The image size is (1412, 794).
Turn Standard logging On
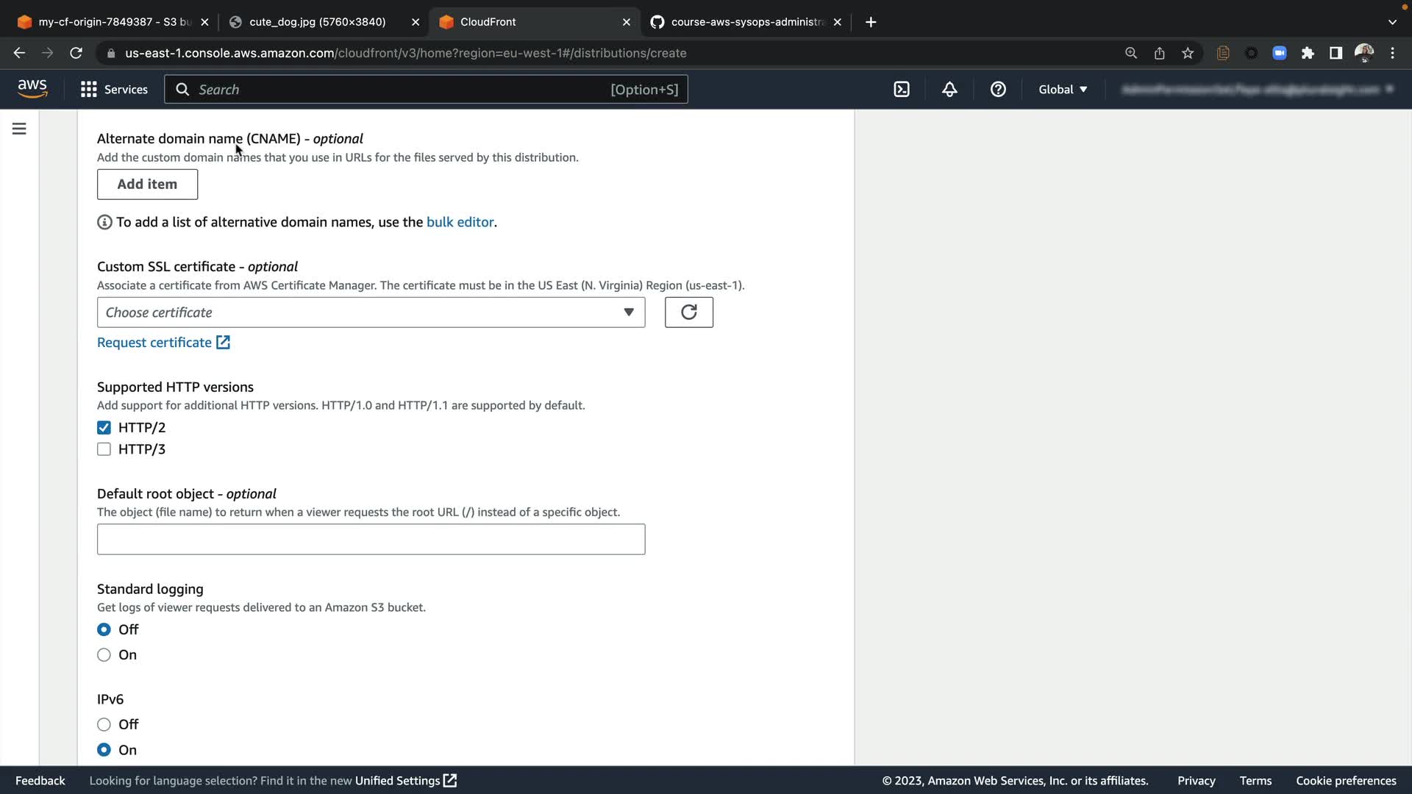click(x=104, y=655)
